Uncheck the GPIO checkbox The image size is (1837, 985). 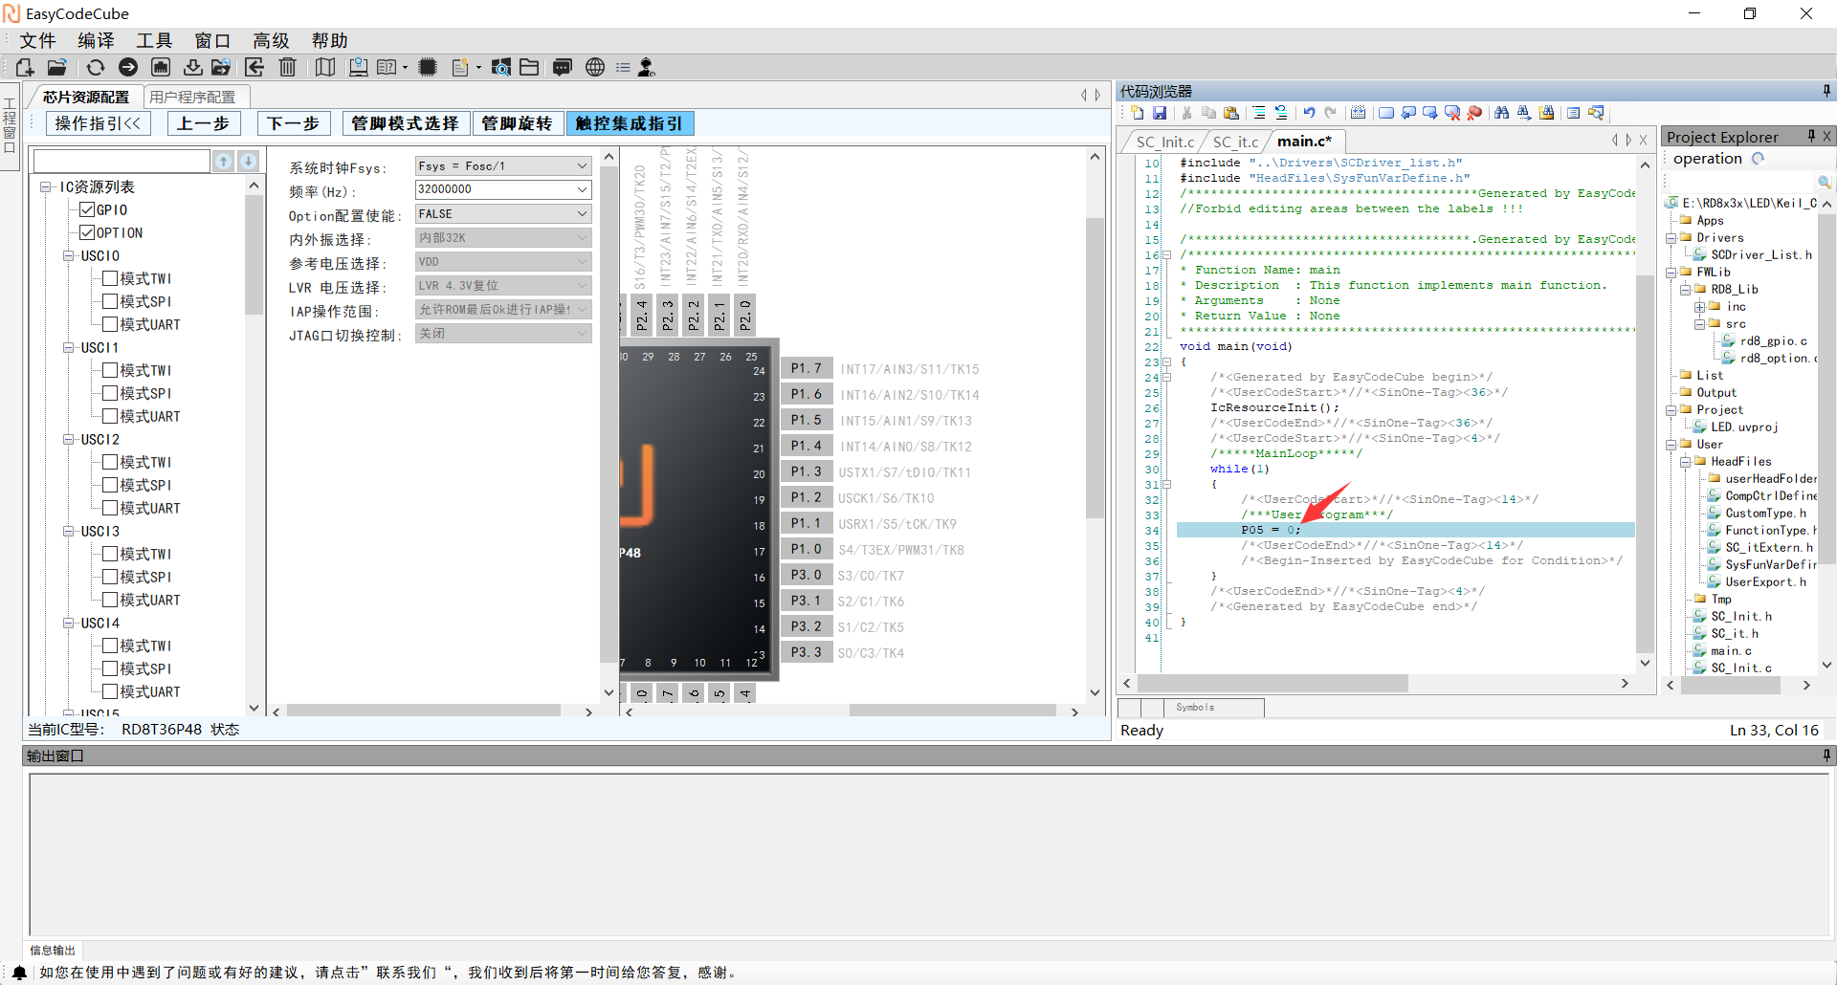(87, 209)
